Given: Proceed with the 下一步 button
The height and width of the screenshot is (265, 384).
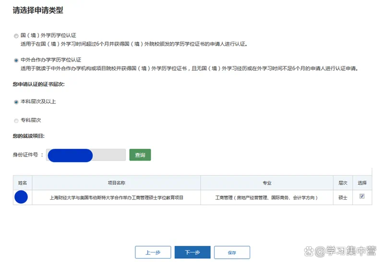Looking at the screenshot, I should [x=192, y=252].
